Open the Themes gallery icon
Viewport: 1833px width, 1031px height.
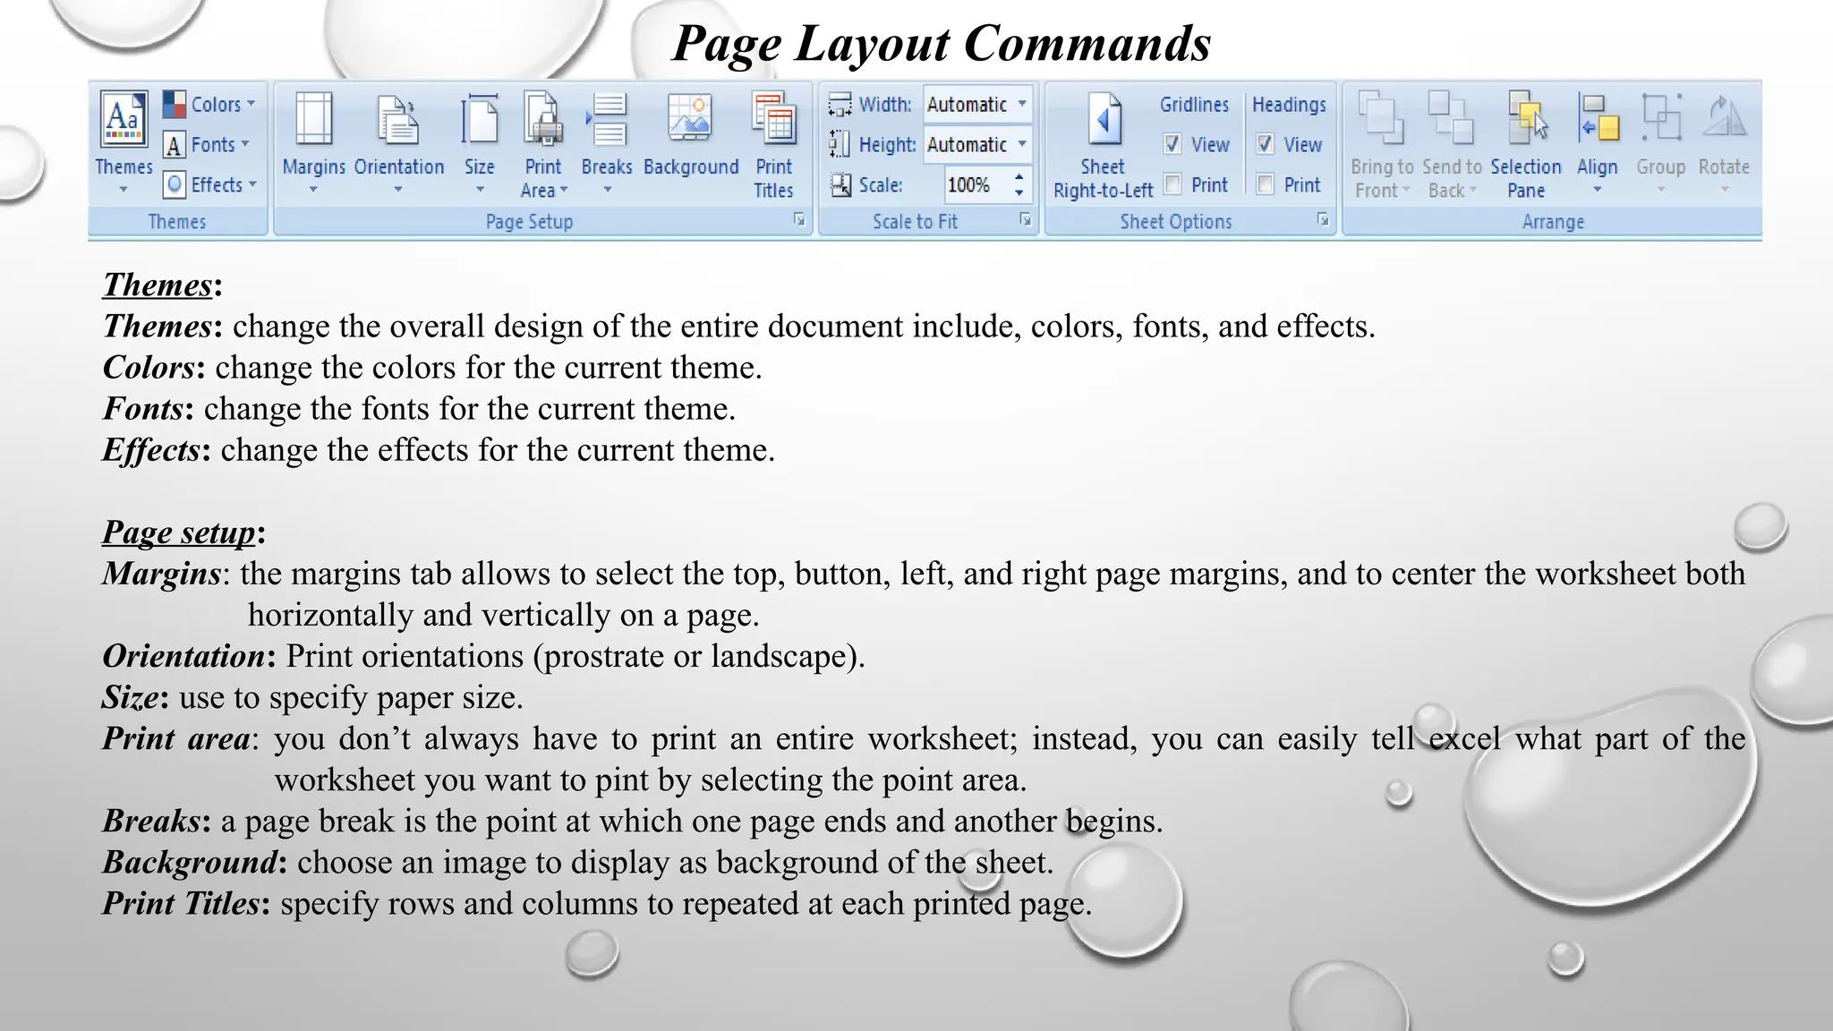click(124, 118)
